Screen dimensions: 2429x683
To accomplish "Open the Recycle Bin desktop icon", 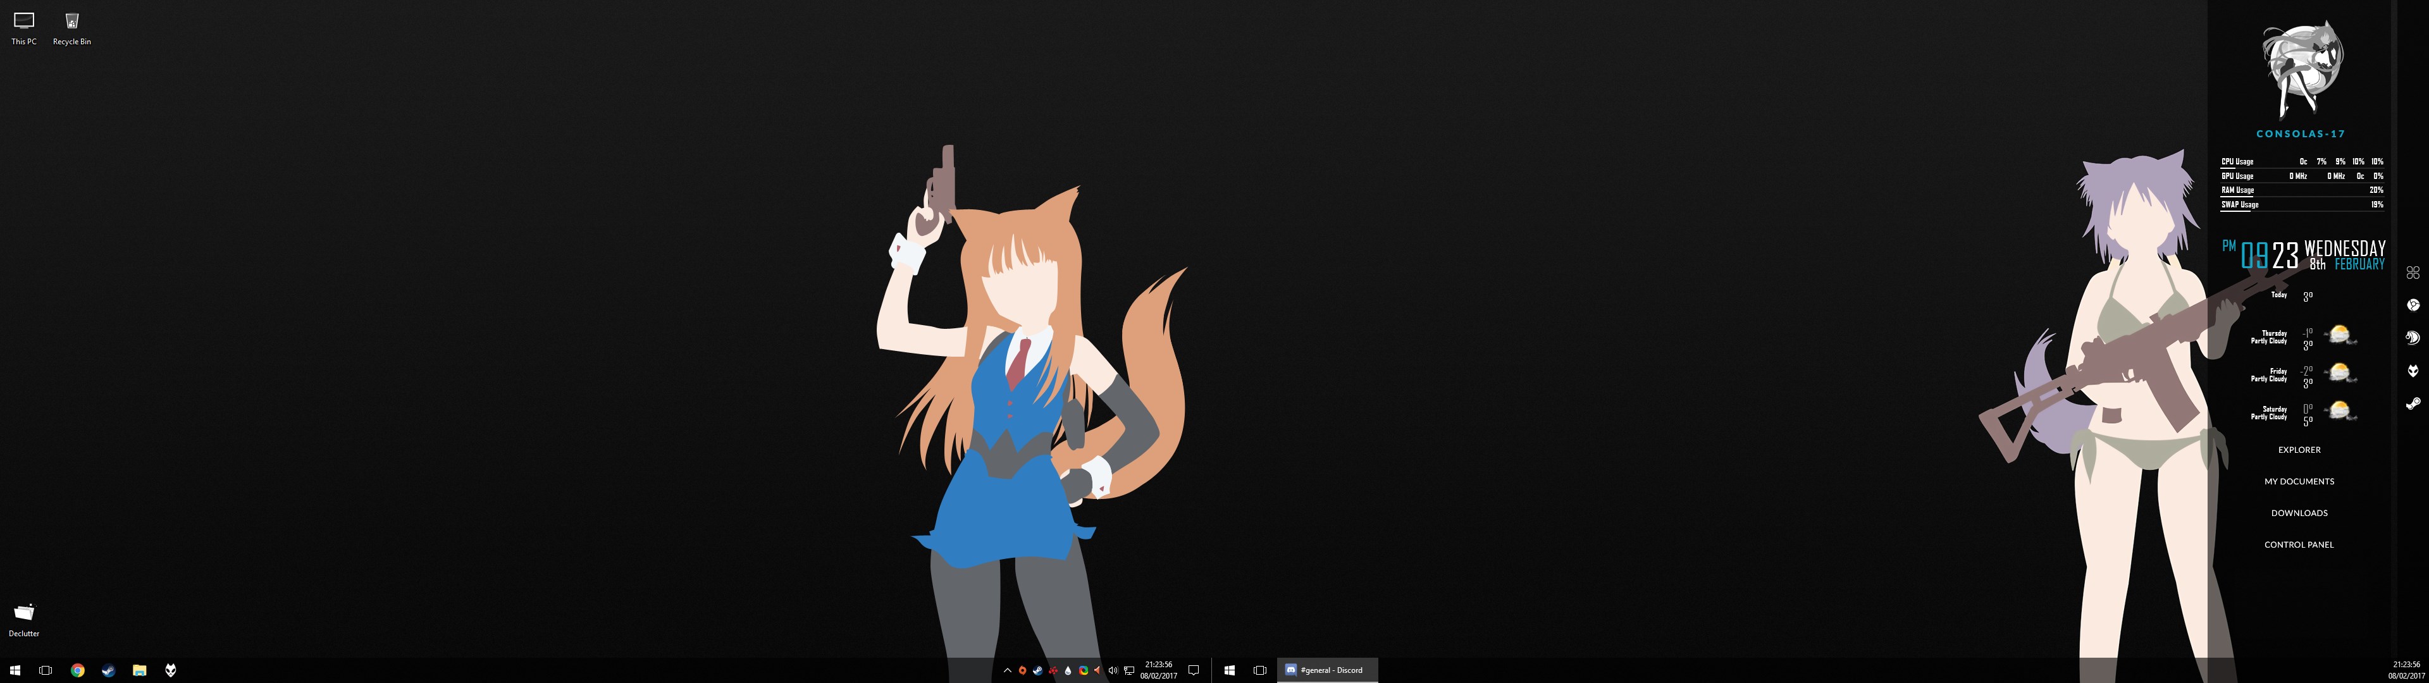I will click(x=71, y=28).
